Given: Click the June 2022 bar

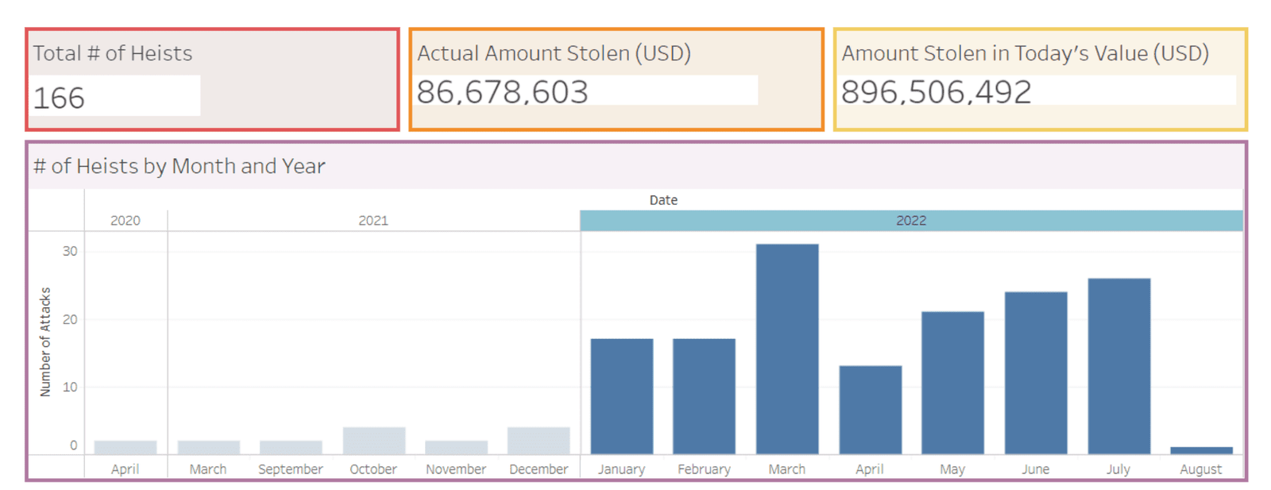Looking at the screenshot, I should [x=1035, y=373].
